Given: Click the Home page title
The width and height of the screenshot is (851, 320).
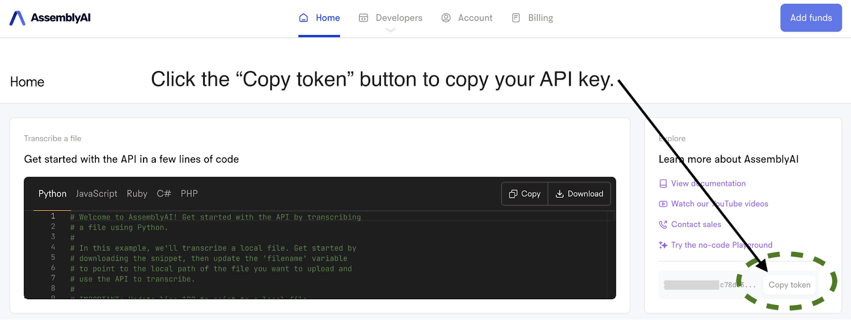Looking at the screenshot, I should pos(27,82).
